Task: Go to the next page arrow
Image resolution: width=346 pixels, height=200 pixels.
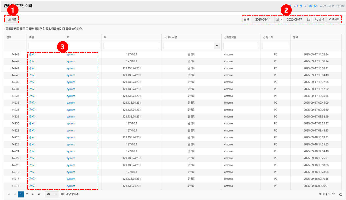Action: coord(33,194)
